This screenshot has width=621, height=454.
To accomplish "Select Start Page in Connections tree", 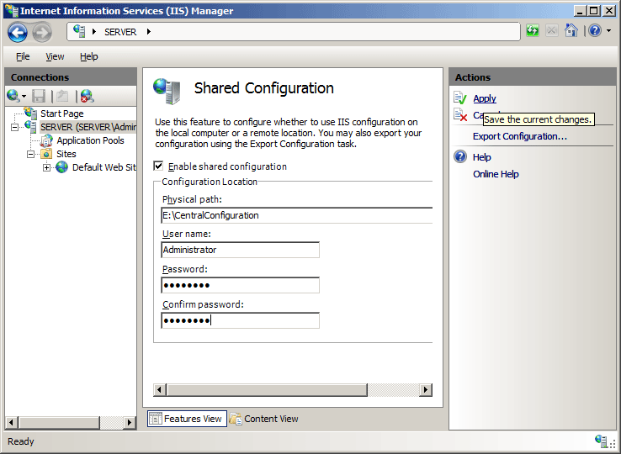I will pyautogui.click(x=61, y=113).
